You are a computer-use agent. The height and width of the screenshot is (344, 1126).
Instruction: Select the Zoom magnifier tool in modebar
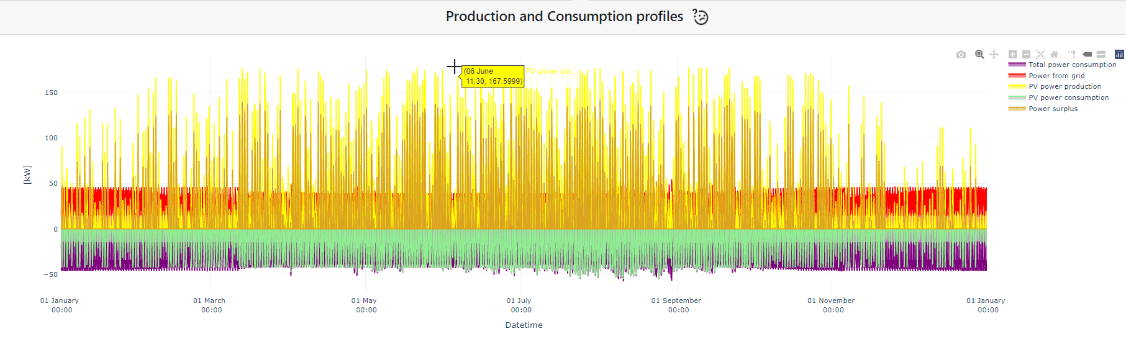979,55
